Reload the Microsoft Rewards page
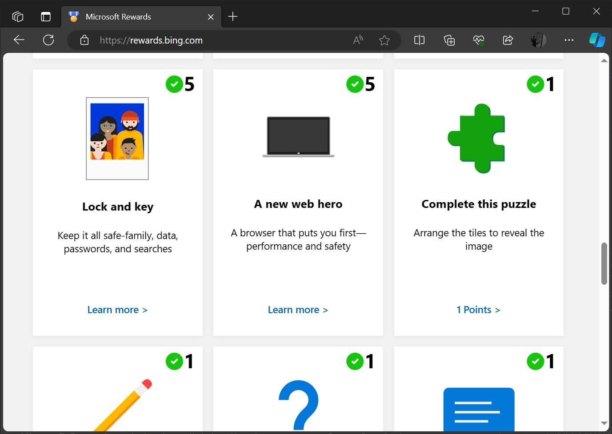612x434 pixels. pyautogui.click(x=48, y=40)
